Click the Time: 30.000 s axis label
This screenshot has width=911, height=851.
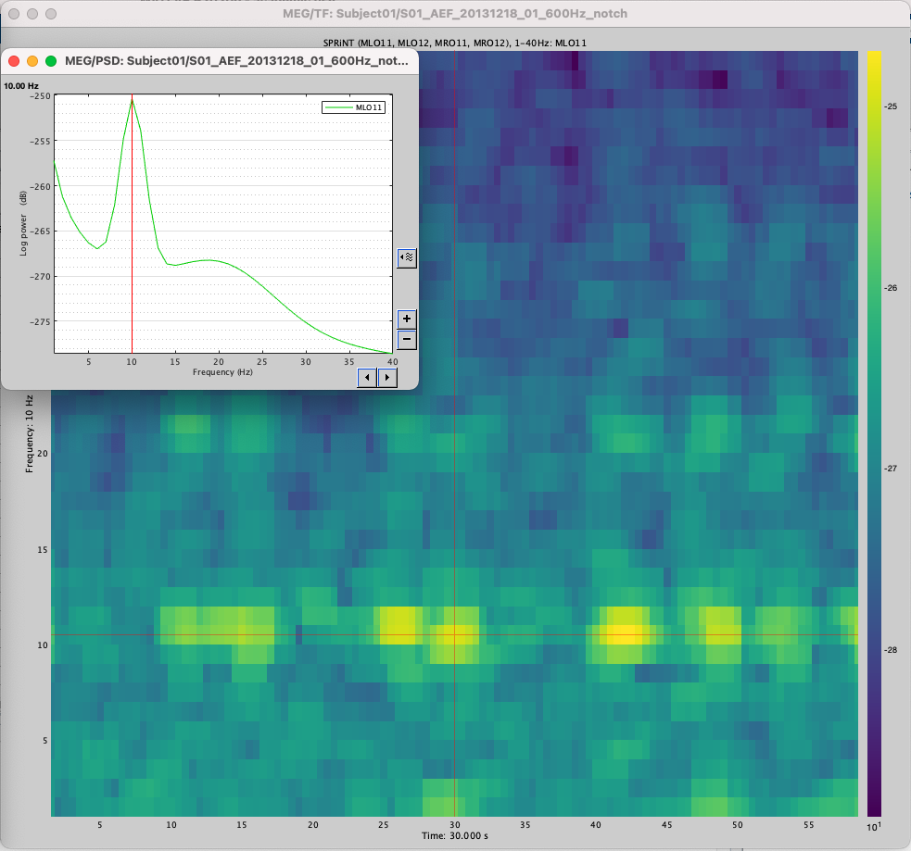453,835
